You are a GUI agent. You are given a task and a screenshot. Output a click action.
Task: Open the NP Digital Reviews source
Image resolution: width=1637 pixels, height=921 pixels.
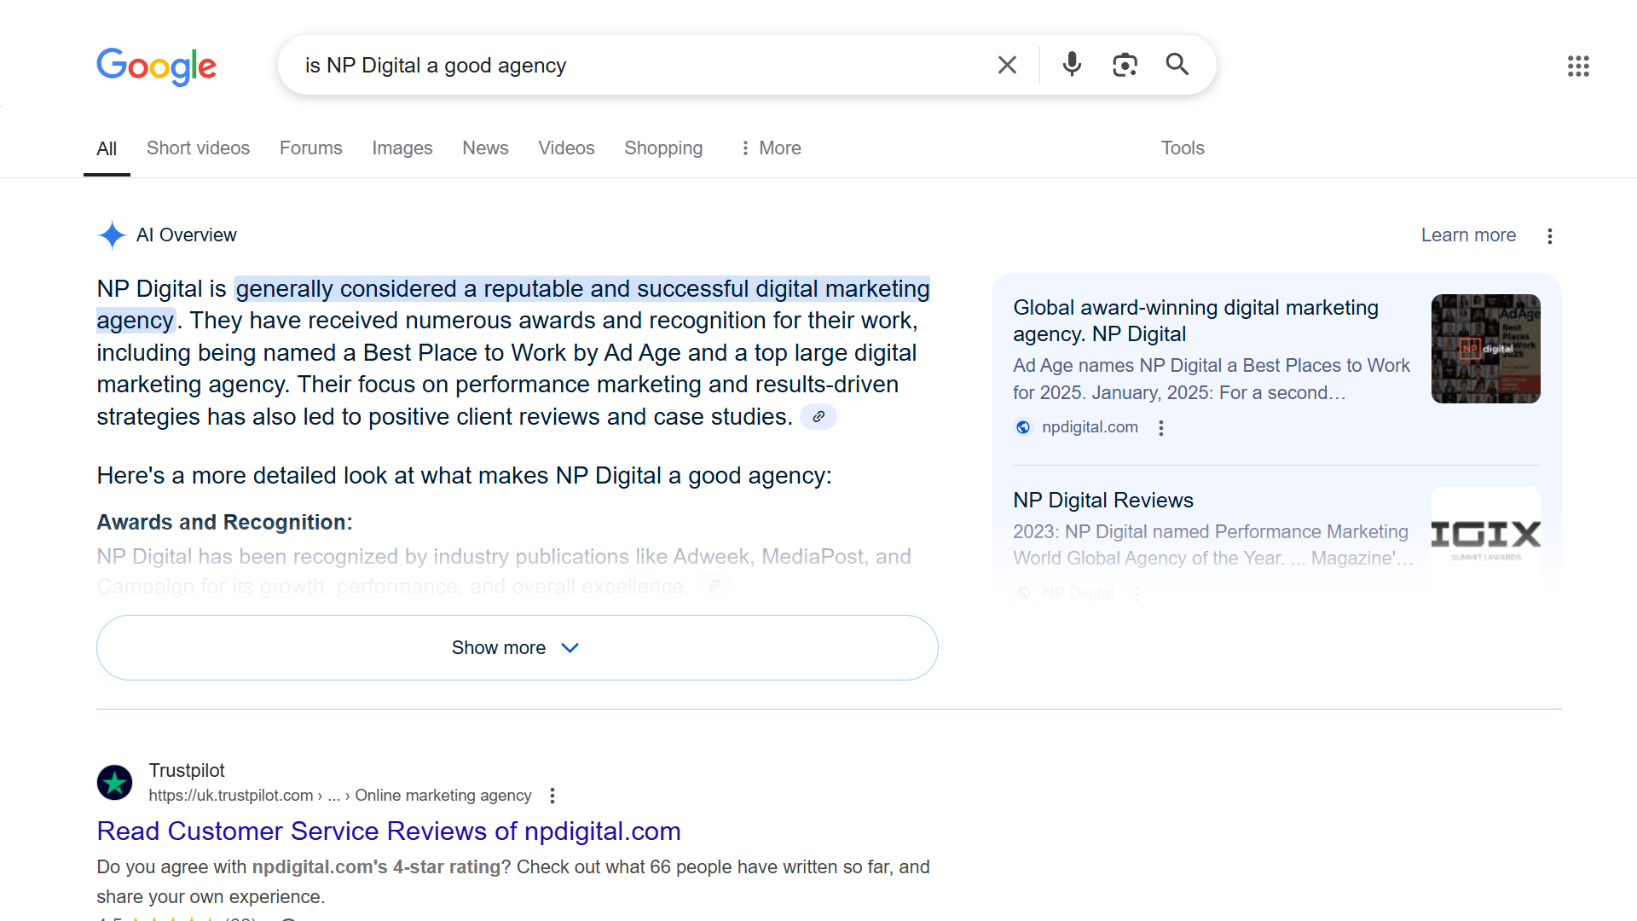tap(1102, 500)
